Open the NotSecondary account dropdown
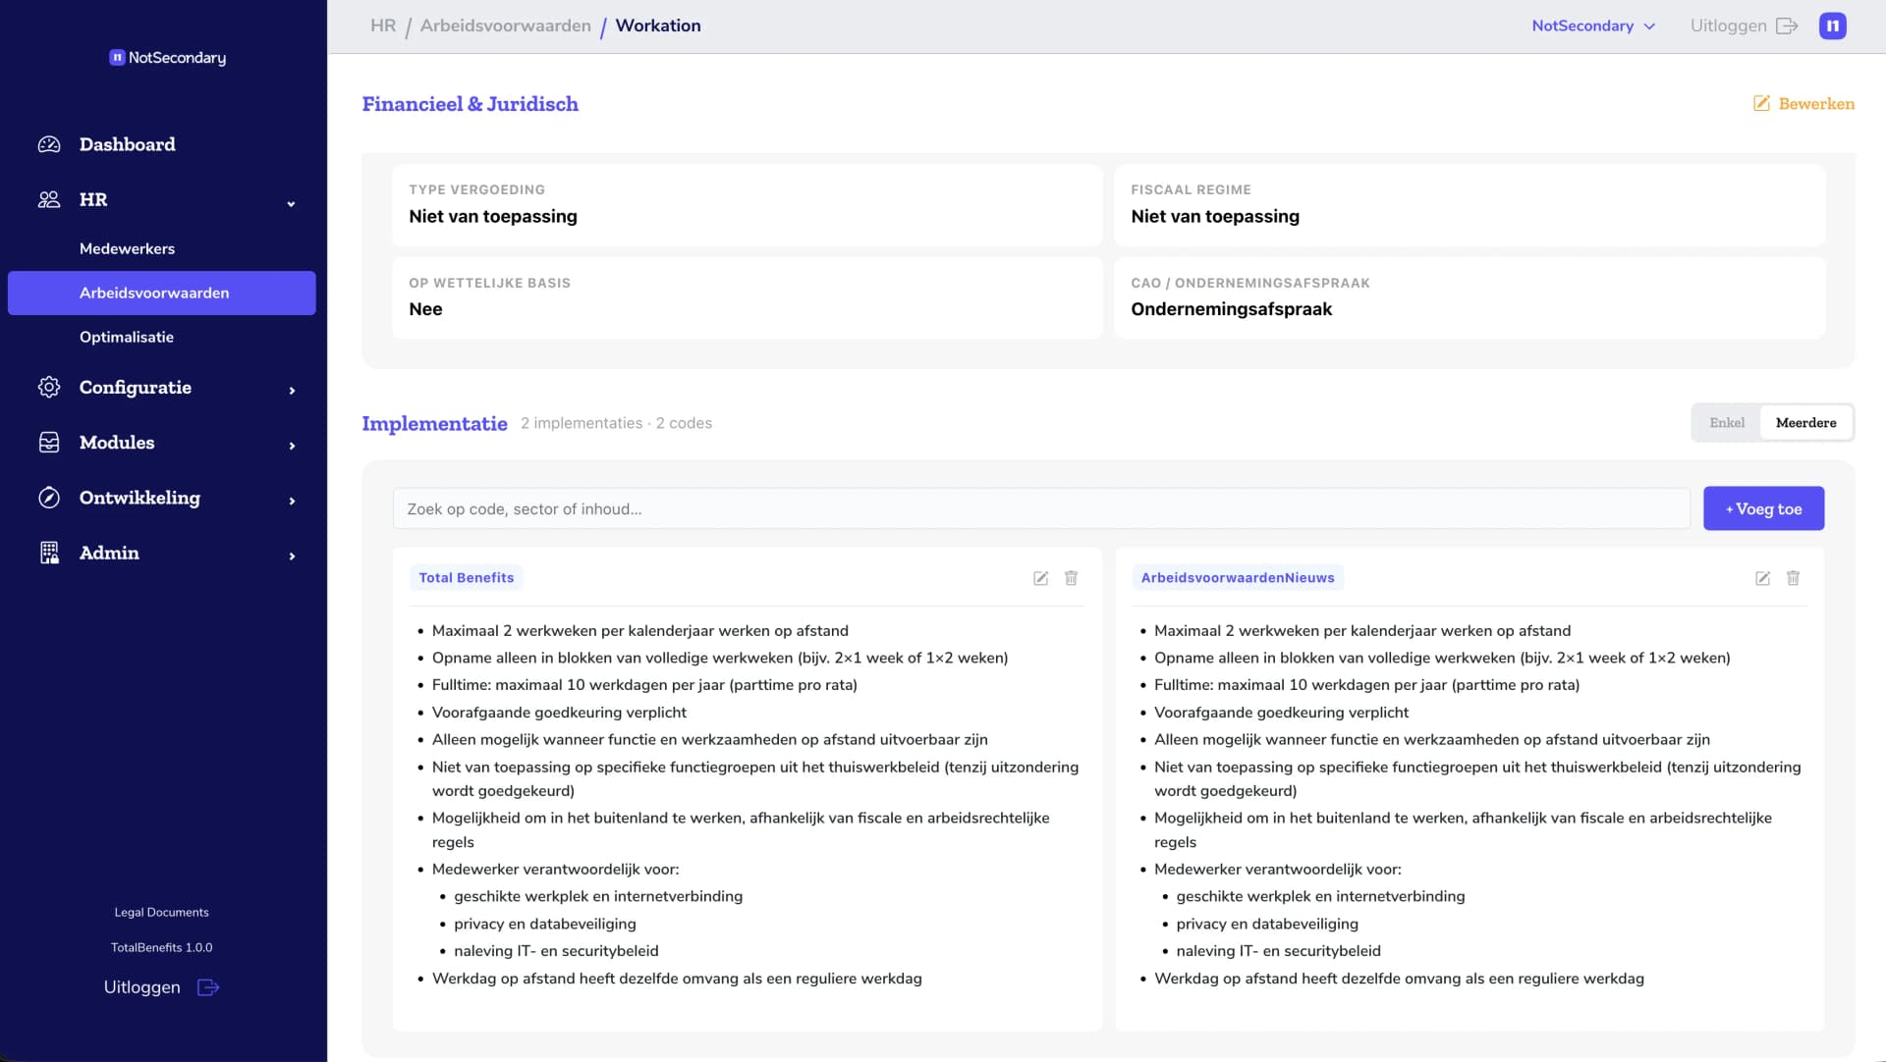The height and width of the screenshot is (1062, 1886). pyautogui.click(x=1593, y=26)
